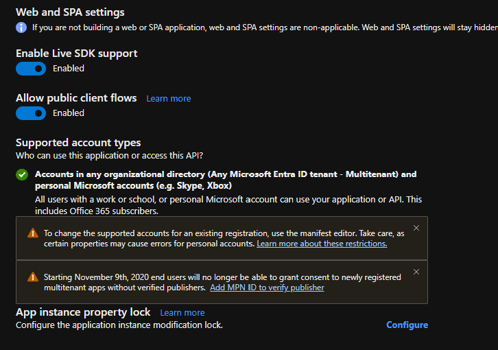The width and height of the screenshot is (498, 350).
Task: Click the multitenant and personal accounts option text
Action: click(x=226, y=180)
